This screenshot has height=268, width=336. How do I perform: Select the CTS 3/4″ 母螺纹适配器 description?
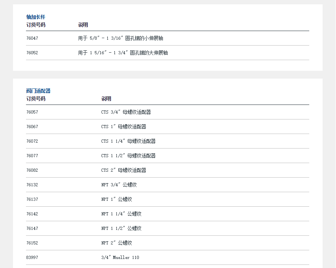(x=126, y=112)
